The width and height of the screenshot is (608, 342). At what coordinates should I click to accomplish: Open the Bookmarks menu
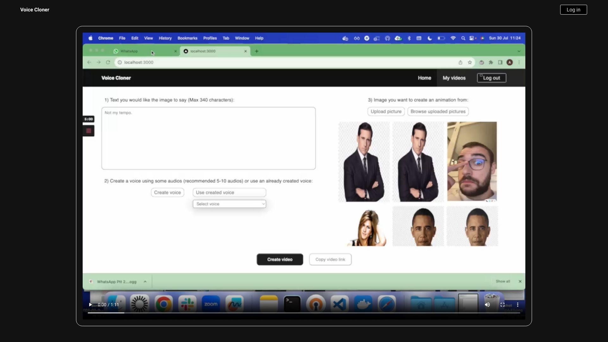[187, 38]
